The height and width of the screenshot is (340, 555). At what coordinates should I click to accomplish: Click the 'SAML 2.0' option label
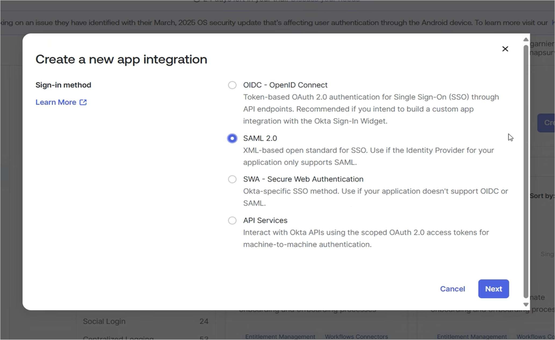pyautogui.click(x=260, y=138)
